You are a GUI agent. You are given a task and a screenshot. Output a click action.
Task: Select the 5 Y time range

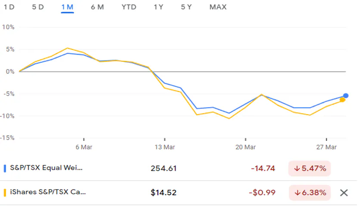point(186,7)
